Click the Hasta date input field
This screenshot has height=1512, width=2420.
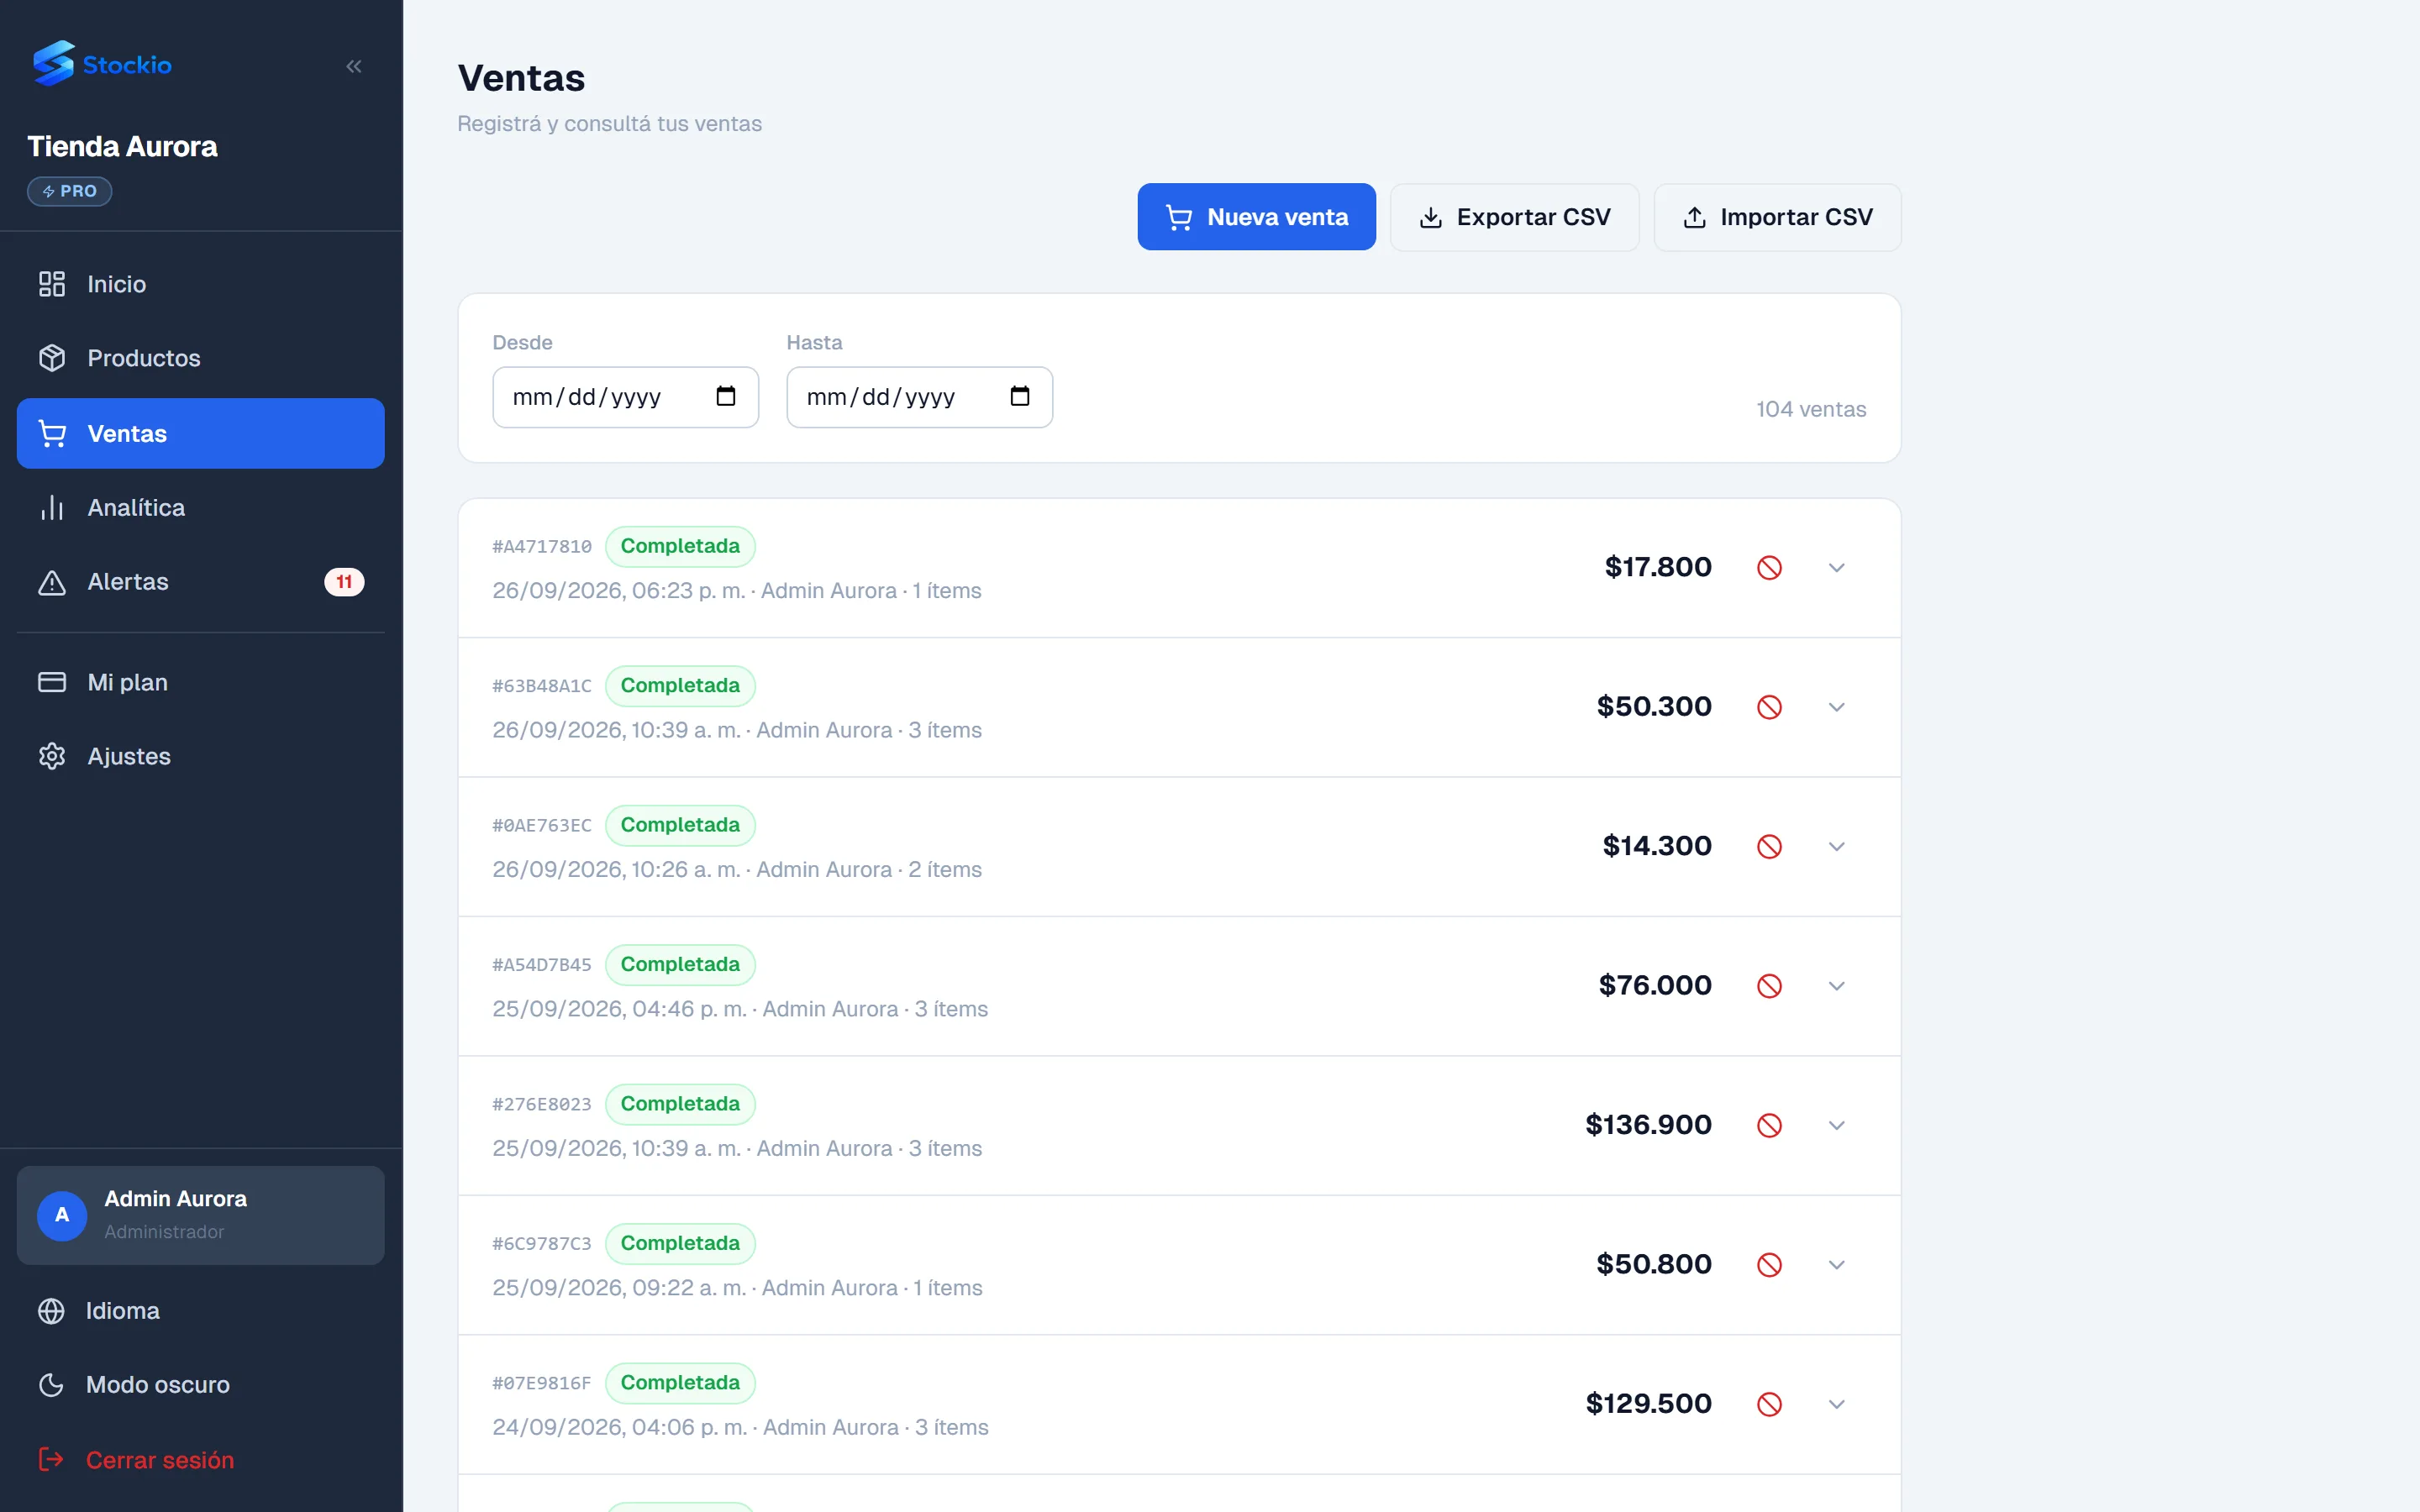coord(919,397)
